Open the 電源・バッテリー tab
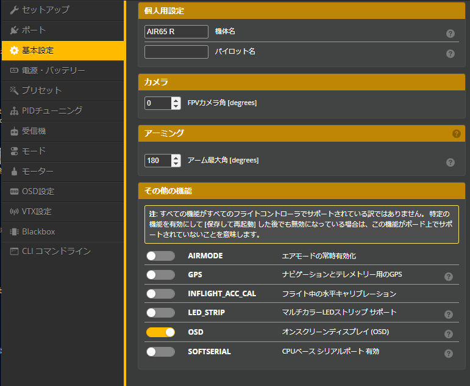Image resolution: width=470 pixels, height=386 pixels. (x=53, y=70)
